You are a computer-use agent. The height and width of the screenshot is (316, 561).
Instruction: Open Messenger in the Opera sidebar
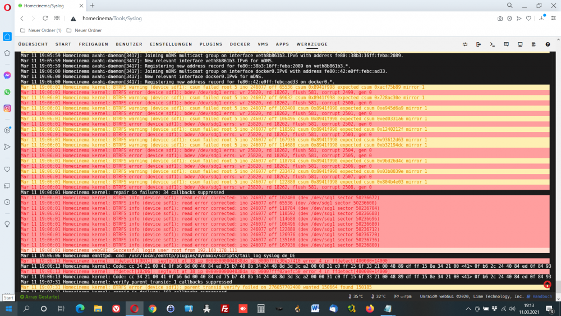click(x=7, y=75)
